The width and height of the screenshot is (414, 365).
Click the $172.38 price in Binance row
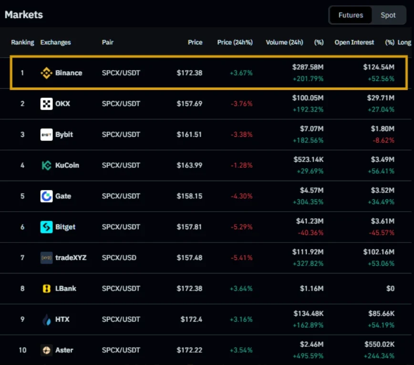pyautogui.click(x=189, y=73)
